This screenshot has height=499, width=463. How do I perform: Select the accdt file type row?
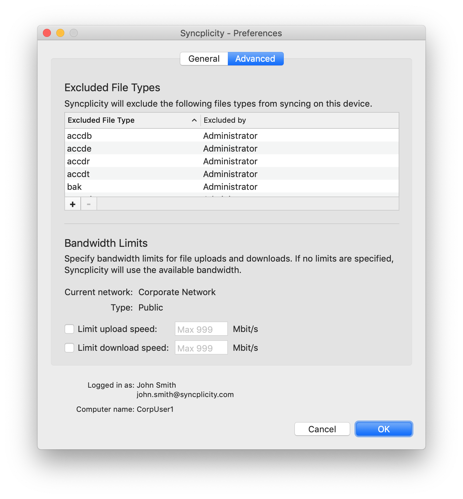pos(232,174)
